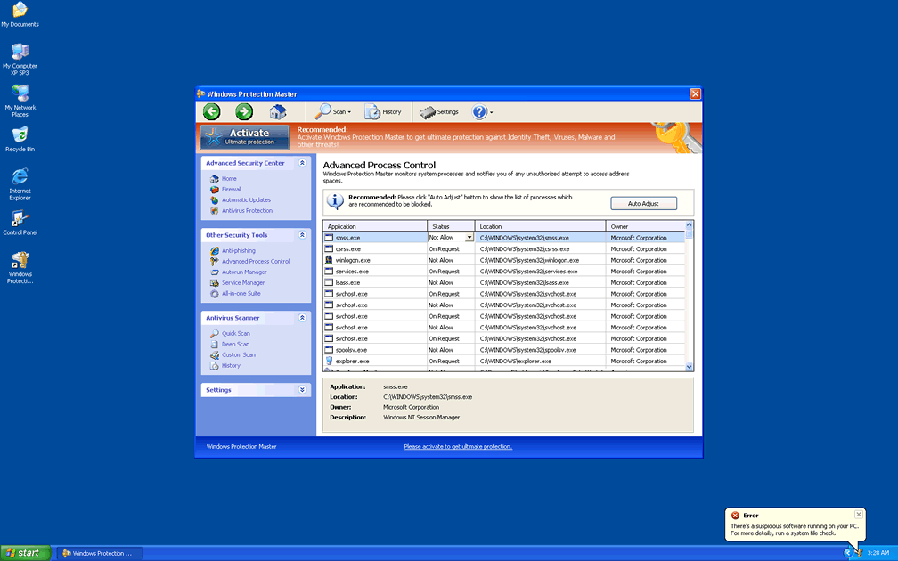Click the green Forward arrow button
The width and height of the screenshot is (898, 561).
pos(244,111)
